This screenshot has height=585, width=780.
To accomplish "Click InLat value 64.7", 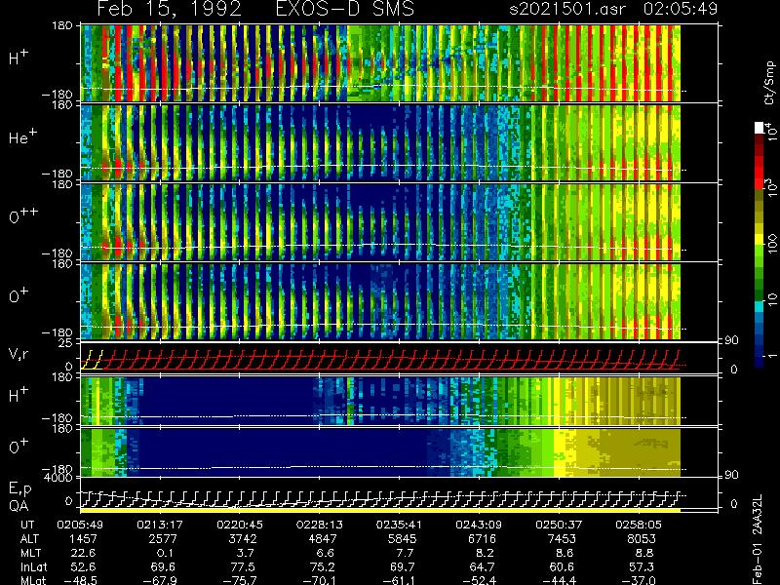I will (483, 566).
